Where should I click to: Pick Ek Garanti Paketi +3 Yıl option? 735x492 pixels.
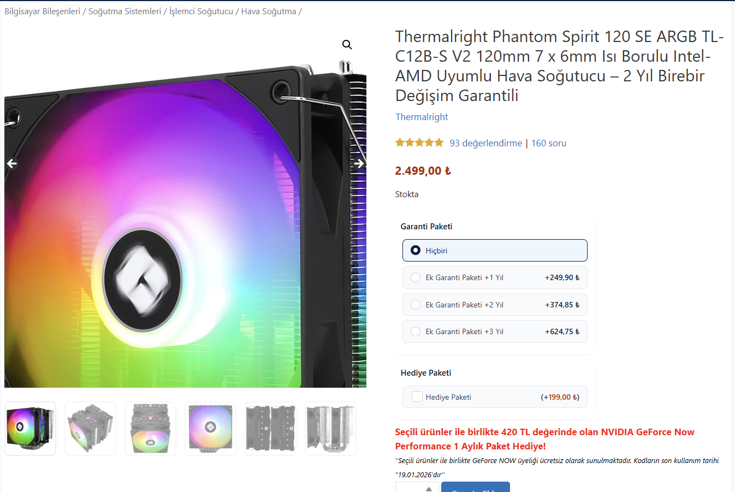(x=495, y=331)
